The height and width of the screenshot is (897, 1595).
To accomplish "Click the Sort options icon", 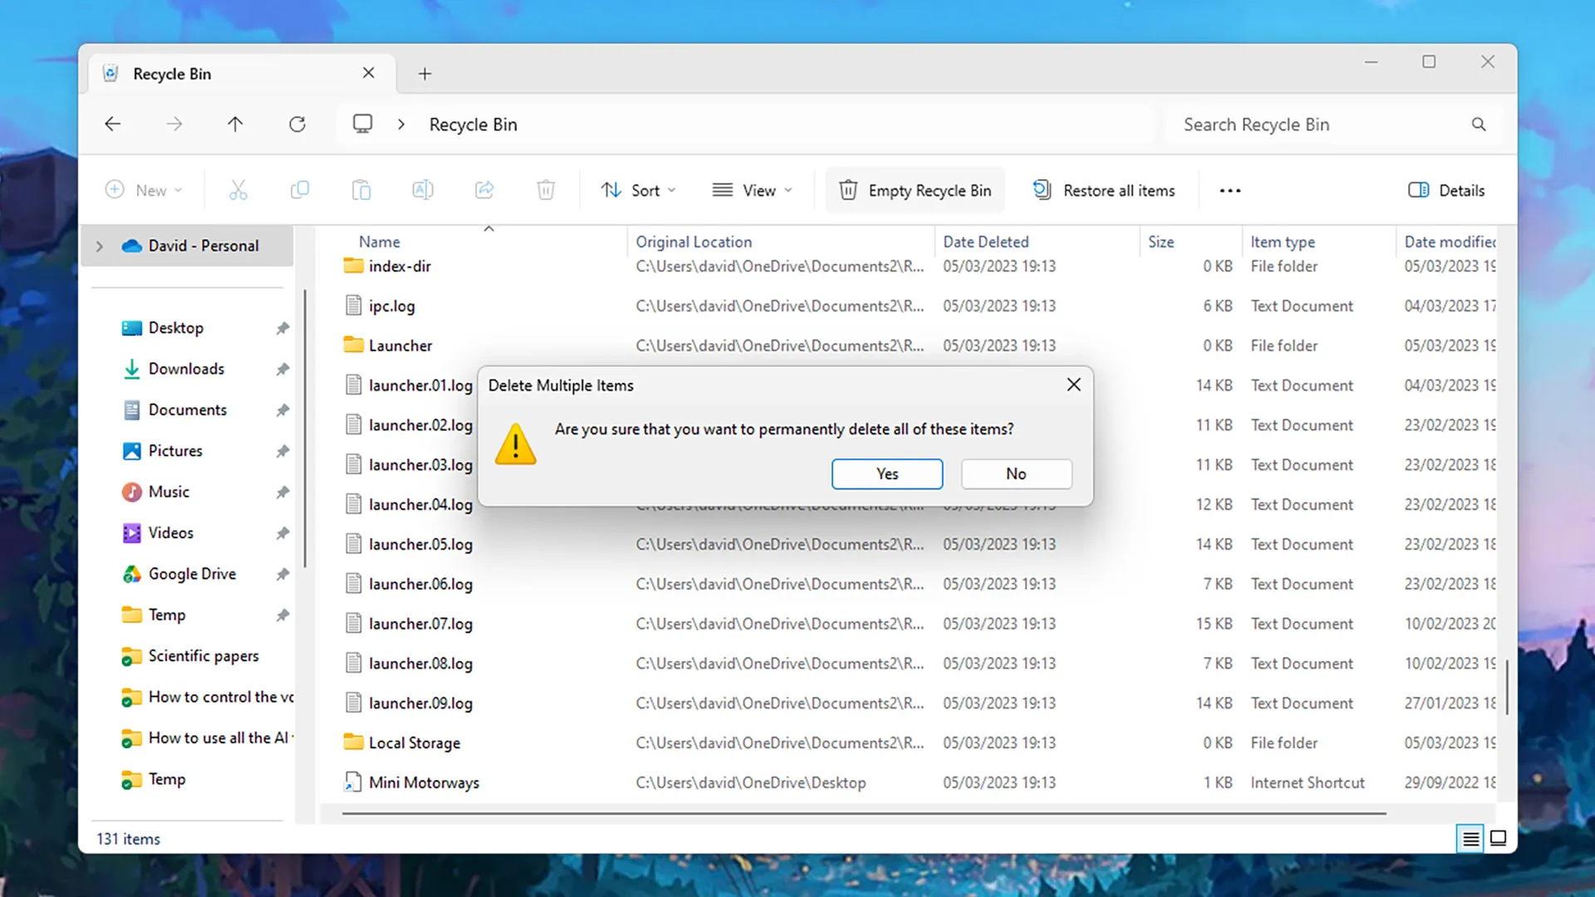I will tap(637, 190).
